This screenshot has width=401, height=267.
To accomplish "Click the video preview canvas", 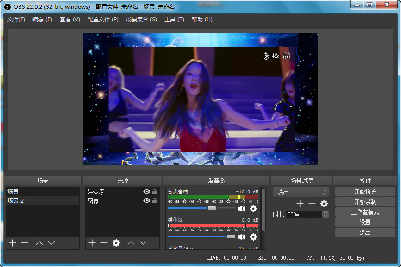I will coord(200,99).
